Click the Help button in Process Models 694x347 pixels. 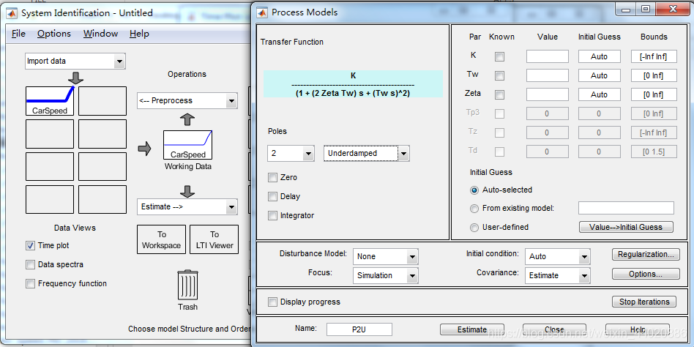[x=638, y=329]
